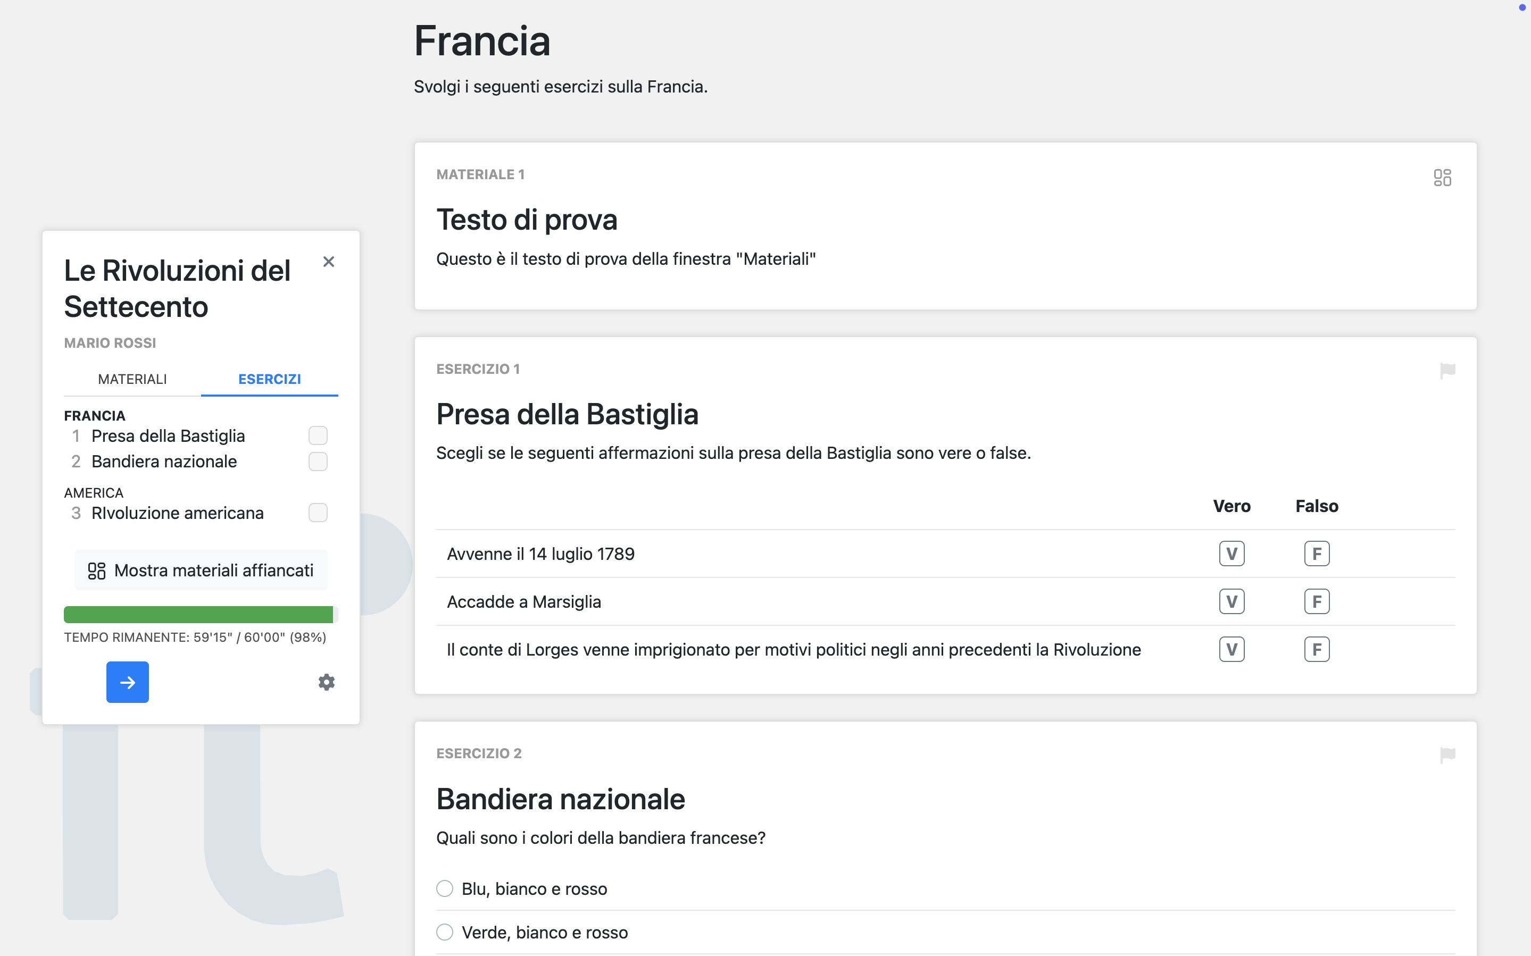This screenshot has height=956, width=1531.
Task: Click the Bandiera nazionale exercise heading
Action: [x=560, y=799]
